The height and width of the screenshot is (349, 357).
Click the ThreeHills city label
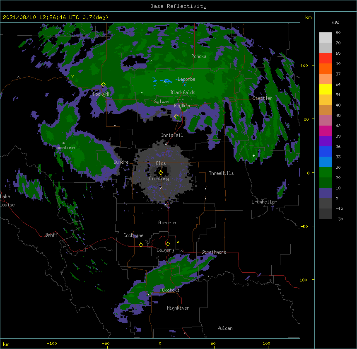tap(221, 173)
